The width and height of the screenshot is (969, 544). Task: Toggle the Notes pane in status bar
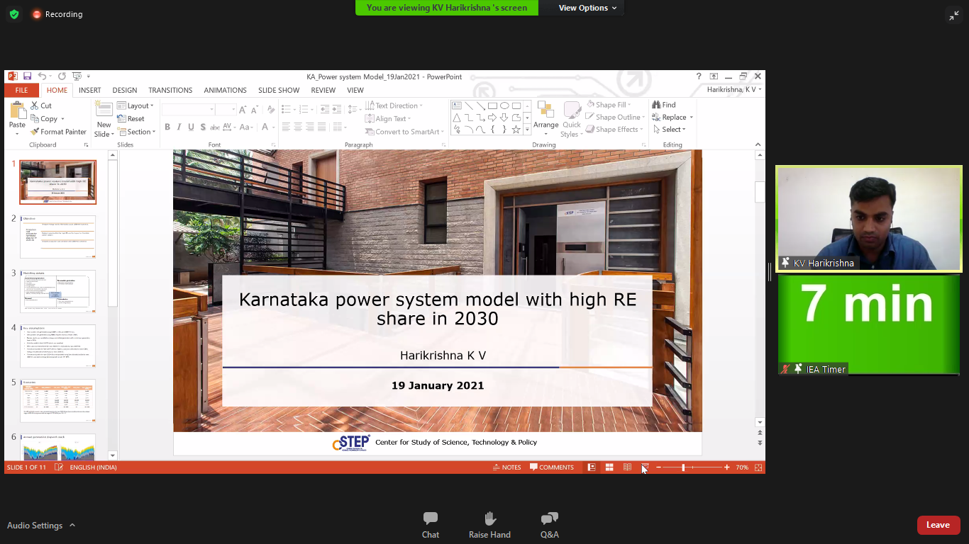[x=506, y=467]
